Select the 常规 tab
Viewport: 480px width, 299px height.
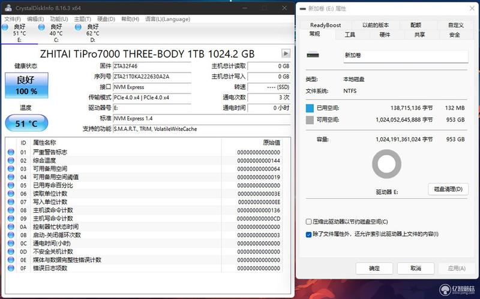(314, 34)
